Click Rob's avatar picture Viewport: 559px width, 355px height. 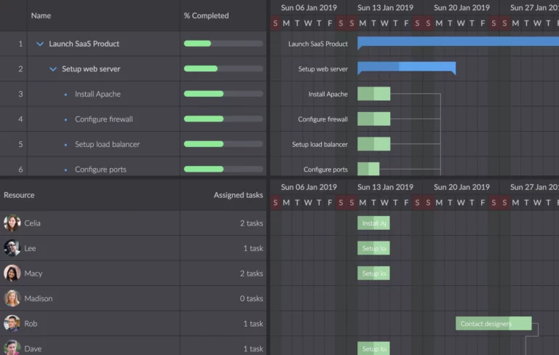point(12,324)
